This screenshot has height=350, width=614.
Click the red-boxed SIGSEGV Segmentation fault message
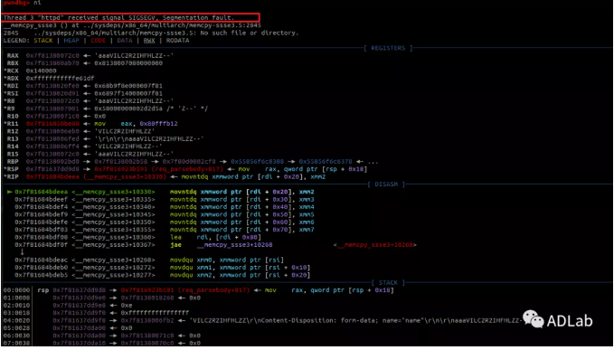click(x=130, y=17)
